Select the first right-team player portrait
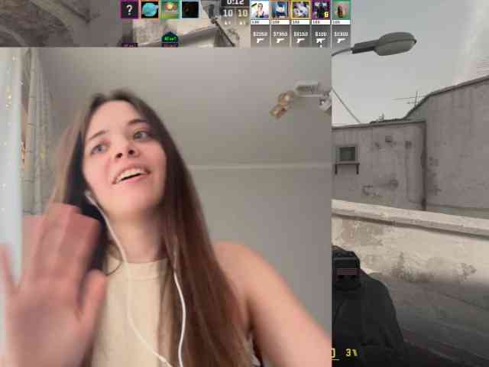The image size is (489, 367). tap(260, 10)
